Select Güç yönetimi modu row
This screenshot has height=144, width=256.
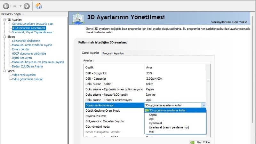[x=115, y=127]
